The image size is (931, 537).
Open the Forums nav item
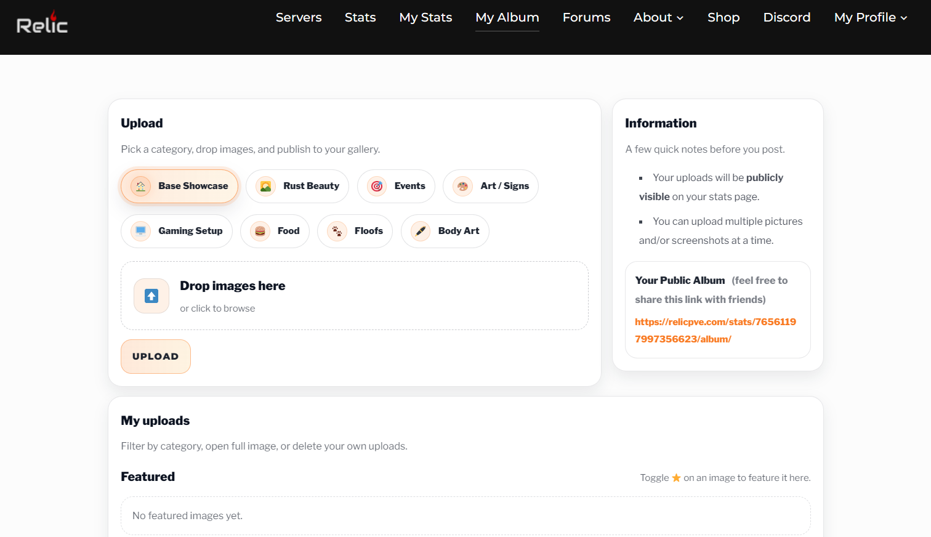[586, 17]
